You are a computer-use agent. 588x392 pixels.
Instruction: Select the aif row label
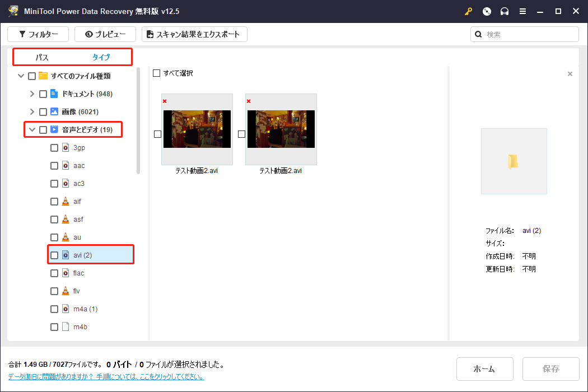point(77,202)
